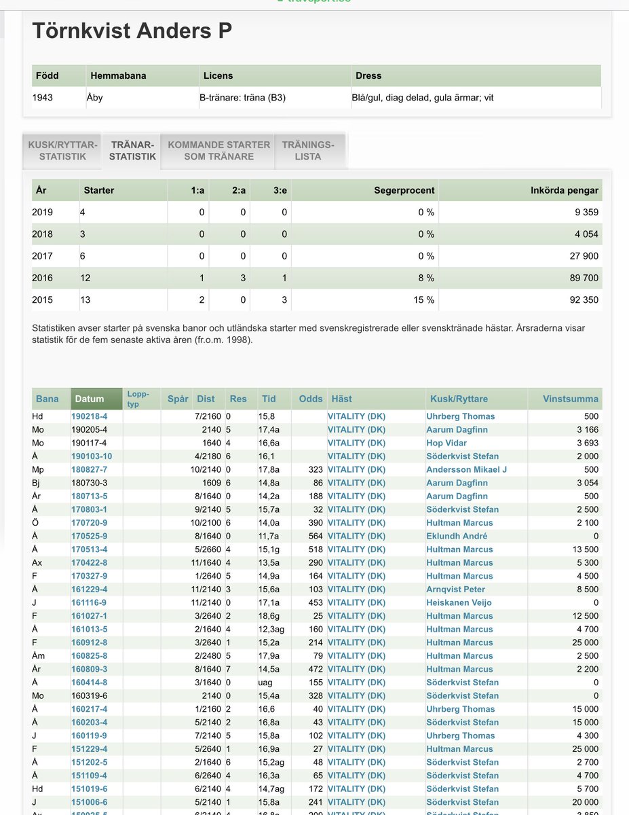This screenshot has width=629, height=815.
Task: Open driver Eklundh André's profile
Action: (458, 536)
